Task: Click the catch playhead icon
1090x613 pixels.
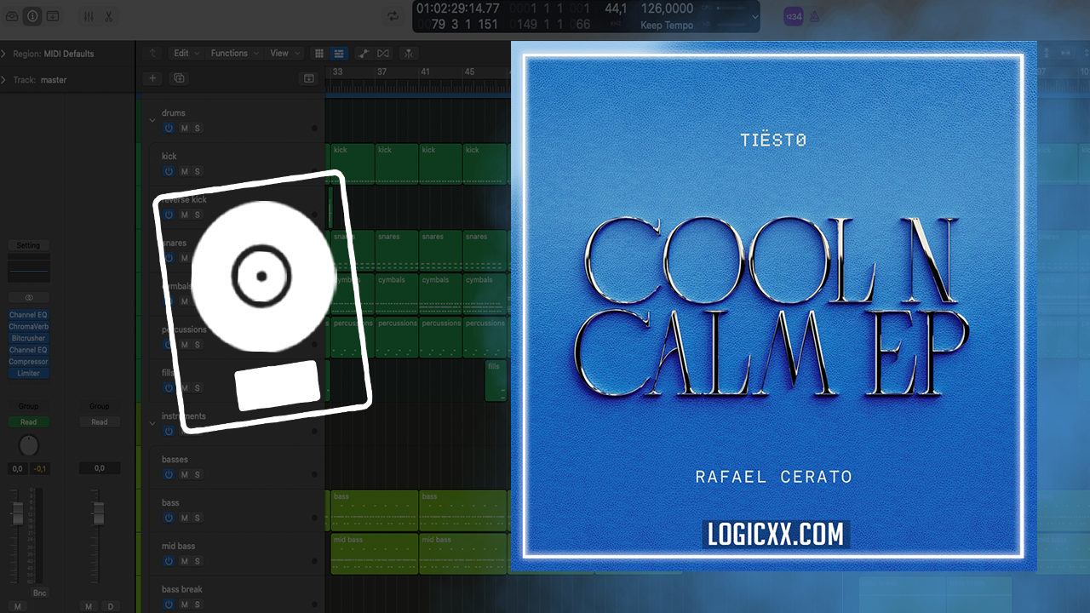Action: (x=409, y=53)
